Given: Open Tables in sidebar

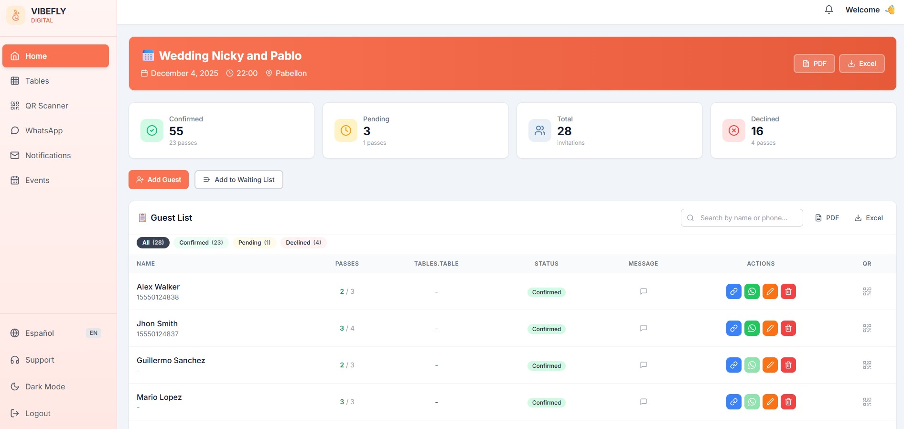Looking at the screenshot, I should coord(55,81).
